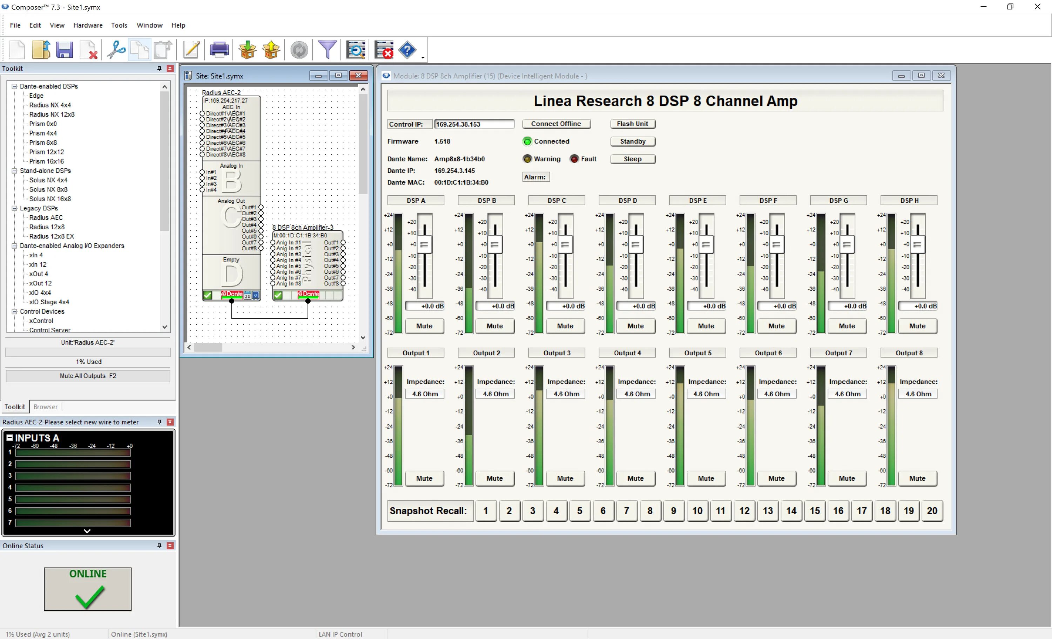Collapse the INPUTS A meter group
1052x639 pixels.
point(9,437)
